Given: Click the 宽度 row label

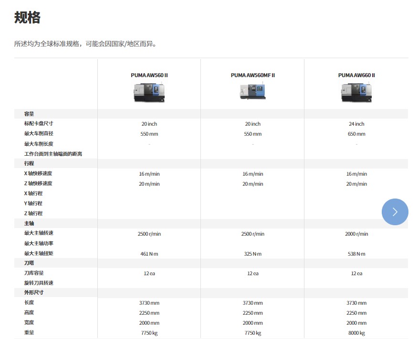Looking at the screenshot, I should (x=29, y=322).
